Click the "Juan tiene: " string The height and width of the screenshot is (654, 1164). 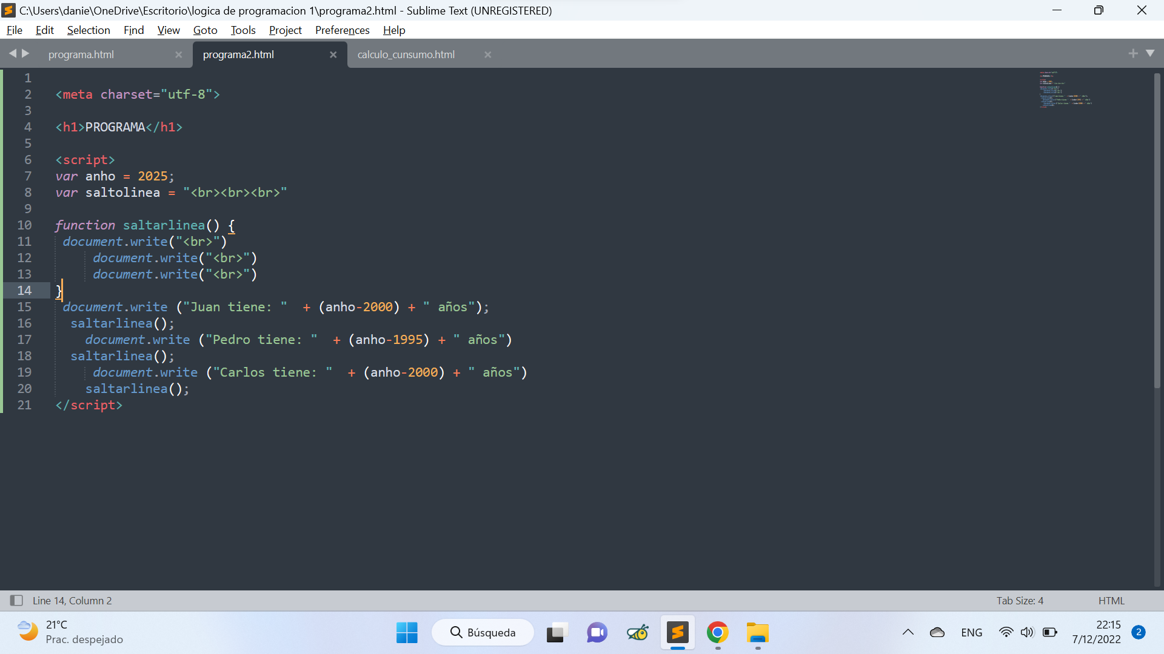(235, 307)
